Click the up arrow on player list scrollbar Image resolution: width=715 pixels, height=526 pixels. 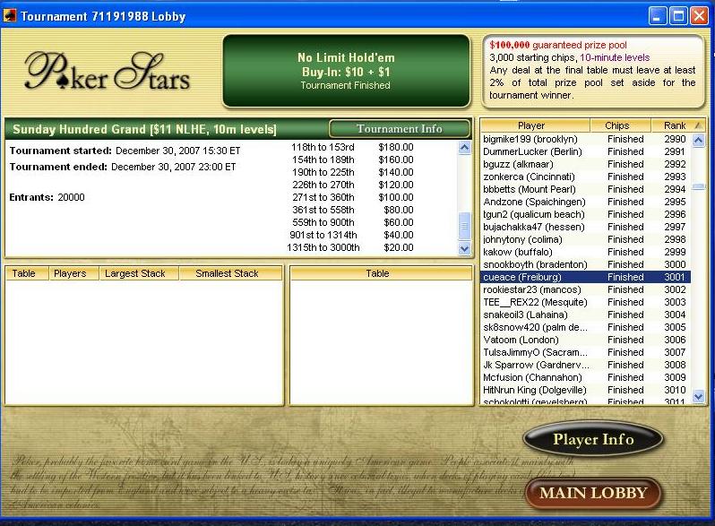(x=698, y=140)
